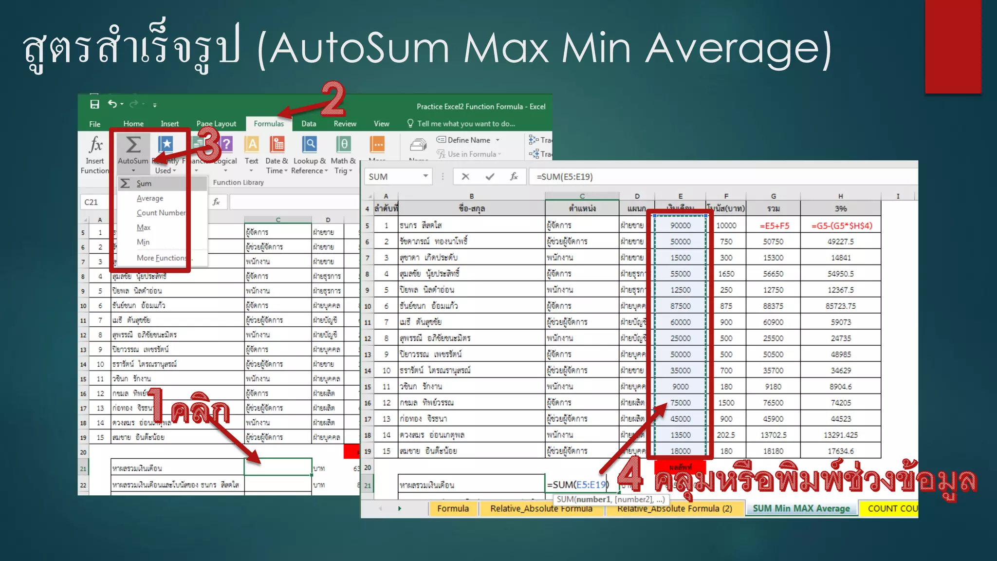Open the Relative_Absolute Formula sheet tab

click(541, 508)
